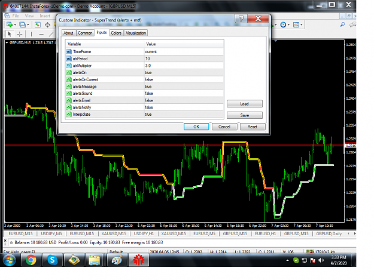Toggle the Market Watch toolbar icon
Screen dimensions: 374x280
pyautogui.click(x=38, y=24)
